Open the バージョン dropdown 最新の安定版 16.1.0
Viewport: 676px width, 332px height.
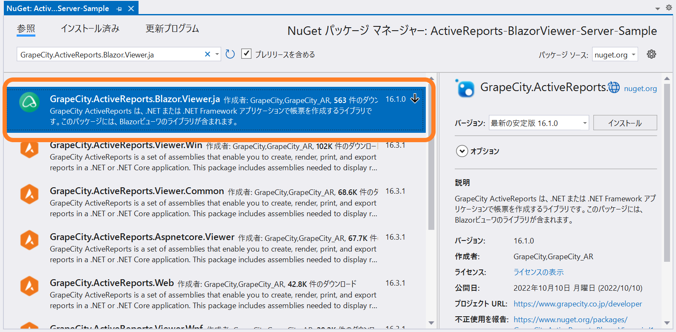539,123
